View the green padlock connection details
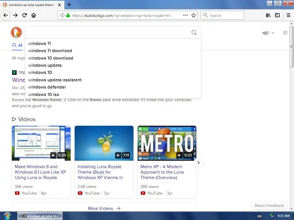 click(68, 15)
